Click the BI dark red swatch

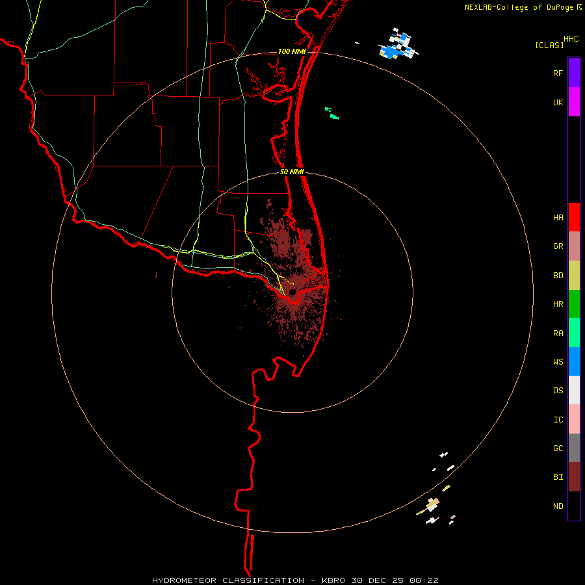(x=574, y=477)
